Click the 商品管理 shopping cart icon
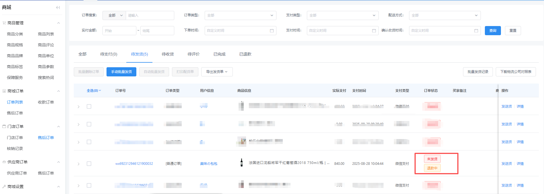 tap(4, 23)
